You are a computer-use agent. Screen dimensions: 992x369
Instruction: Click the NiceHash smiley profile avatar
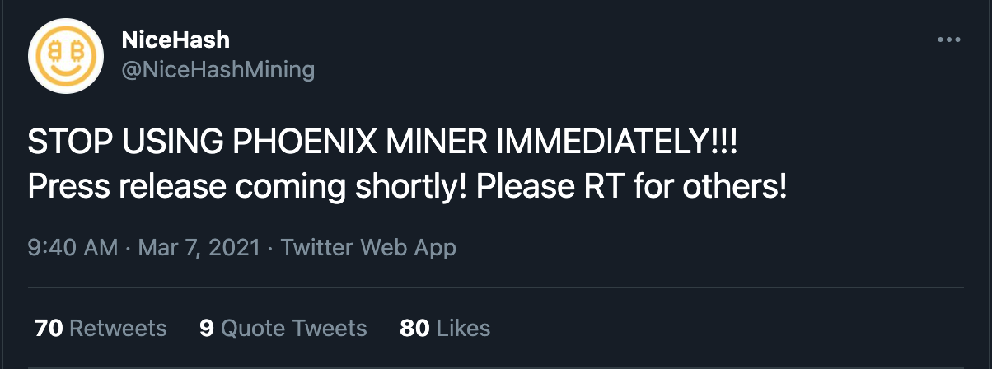[x=63, y=57]
